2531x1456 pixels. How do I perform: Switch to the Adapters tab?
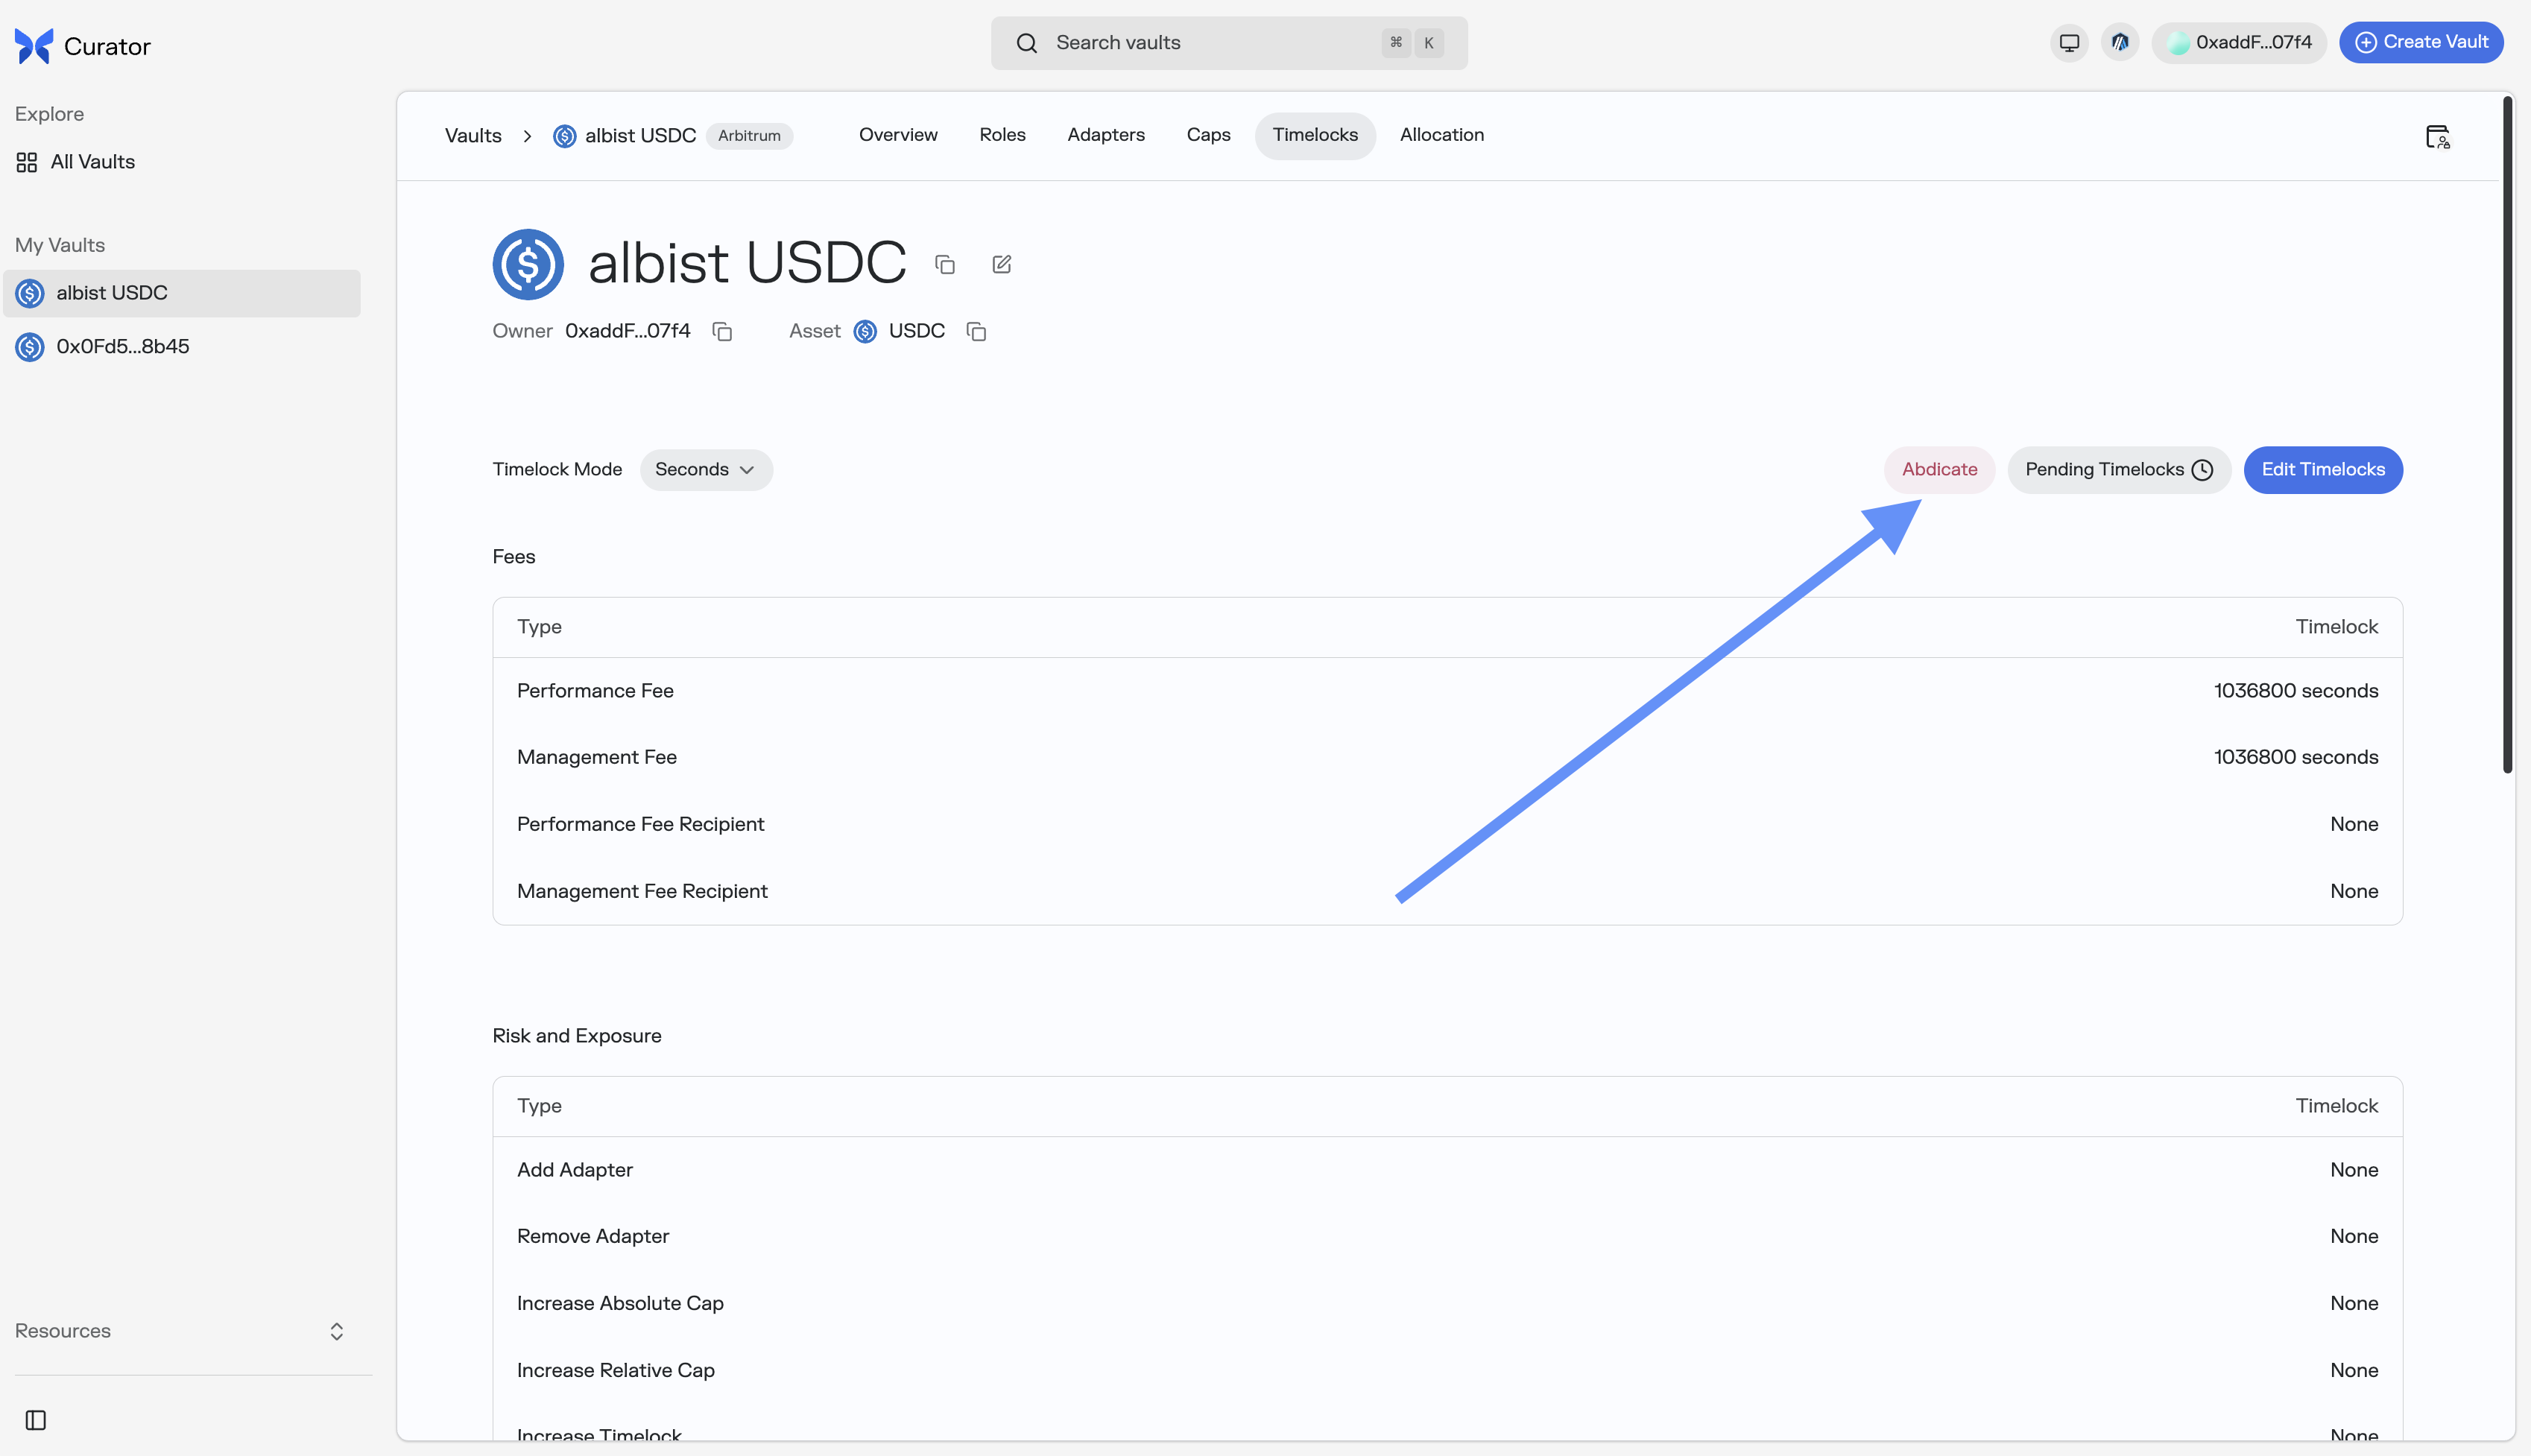coord(1105,135)
